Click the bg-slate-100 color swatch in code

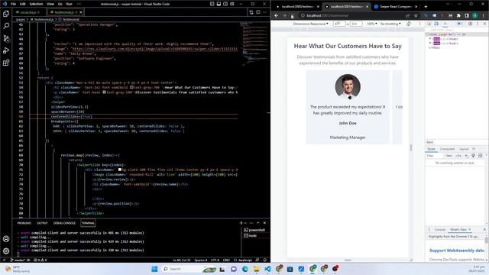click(120, 170)
